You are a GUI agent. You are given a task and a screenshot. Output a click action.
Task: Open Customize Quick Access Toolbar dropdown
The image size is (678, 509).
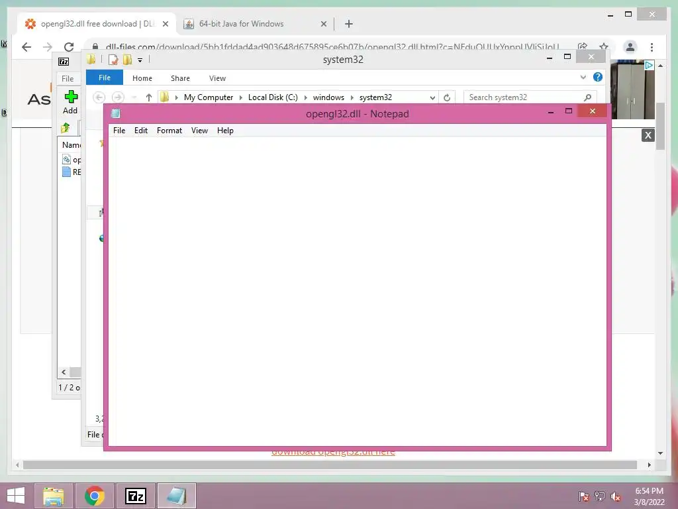140,60
